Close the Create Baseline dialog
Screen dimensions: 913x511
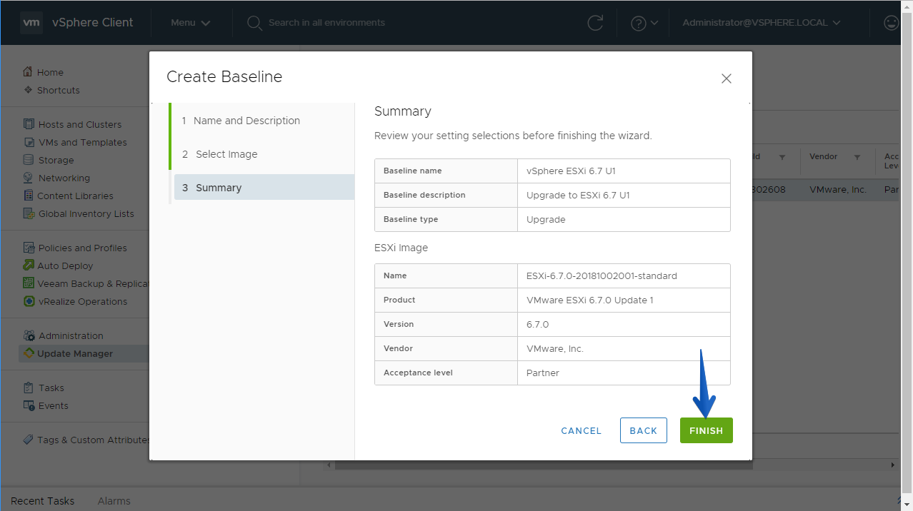click(727, 79)
